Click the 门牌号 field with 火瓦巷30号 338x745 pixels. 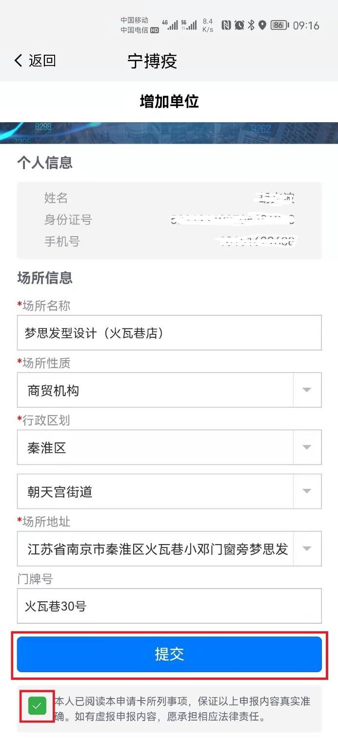[169, 606]
